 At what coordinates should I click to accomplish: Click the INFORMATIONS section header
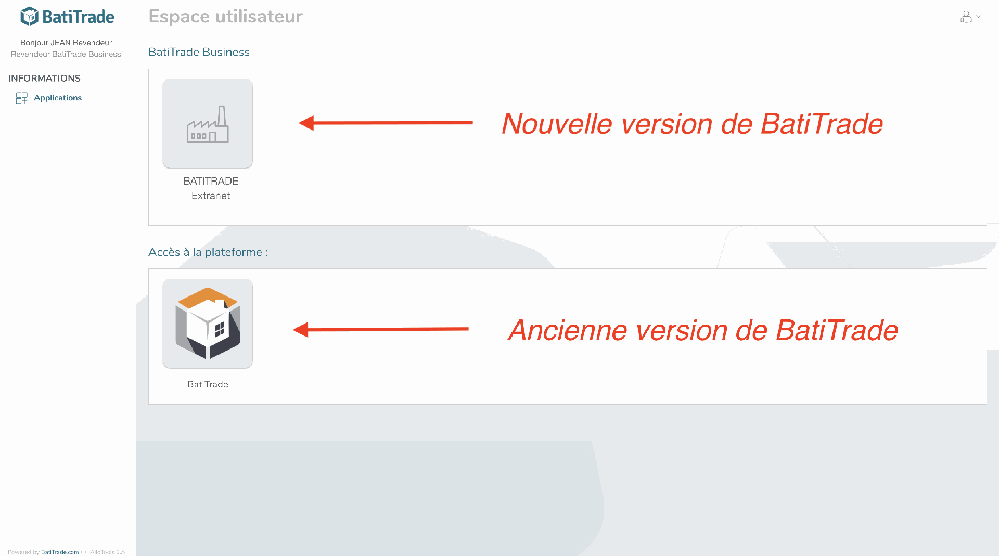coord(44,79)
